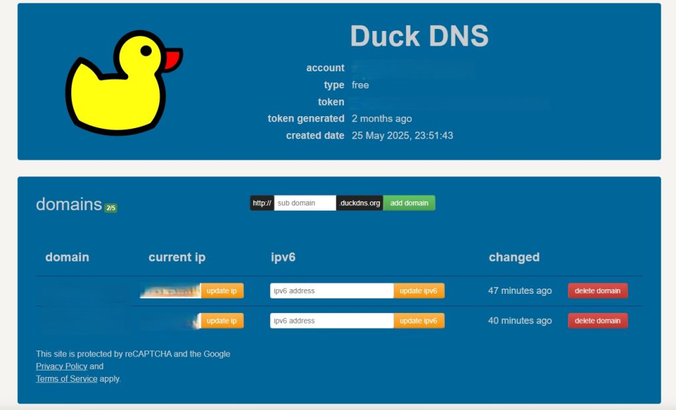The width and height of the screenshot is (676, 410).
Task: Click the 2/5 domains count badge
Action: (111, 208)
